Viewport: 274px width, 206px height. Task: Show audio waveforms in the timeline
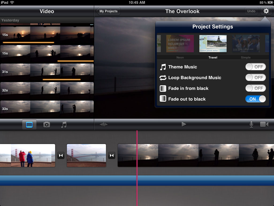pos(104,124)
